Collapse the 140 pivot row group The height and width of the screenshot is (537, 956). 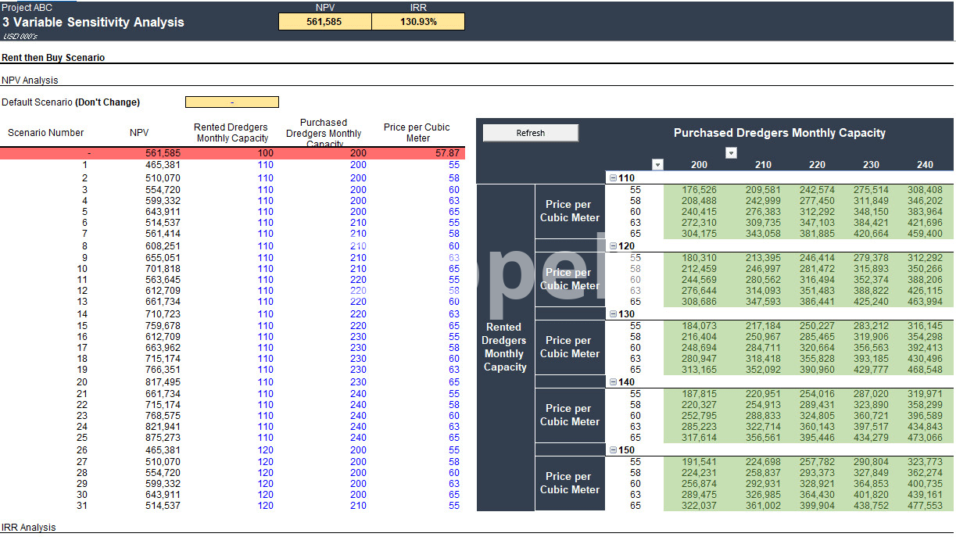[x=613, y=381]
